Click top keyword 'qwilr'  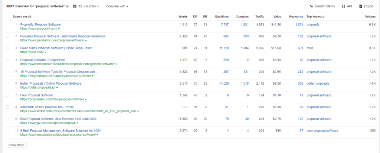point(310,48)
